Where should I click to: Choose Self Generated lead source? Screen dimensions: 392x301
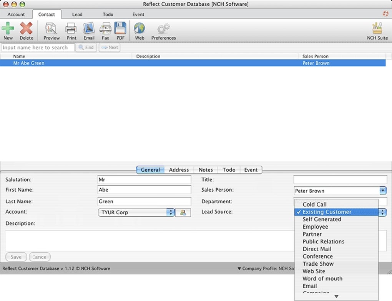tap(336, 219)
